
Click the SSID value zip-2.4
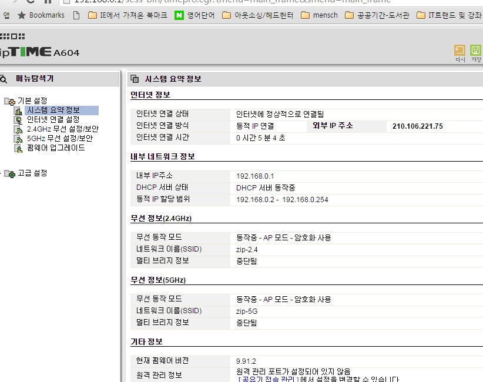(x=247, y=250)
